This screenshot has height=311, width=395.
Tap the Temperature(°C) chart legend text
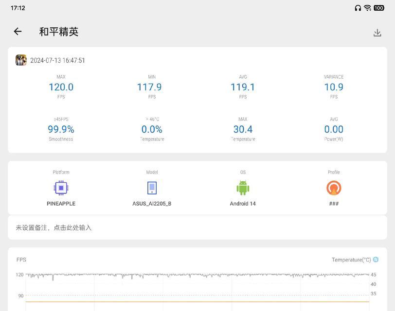point(351,259)
